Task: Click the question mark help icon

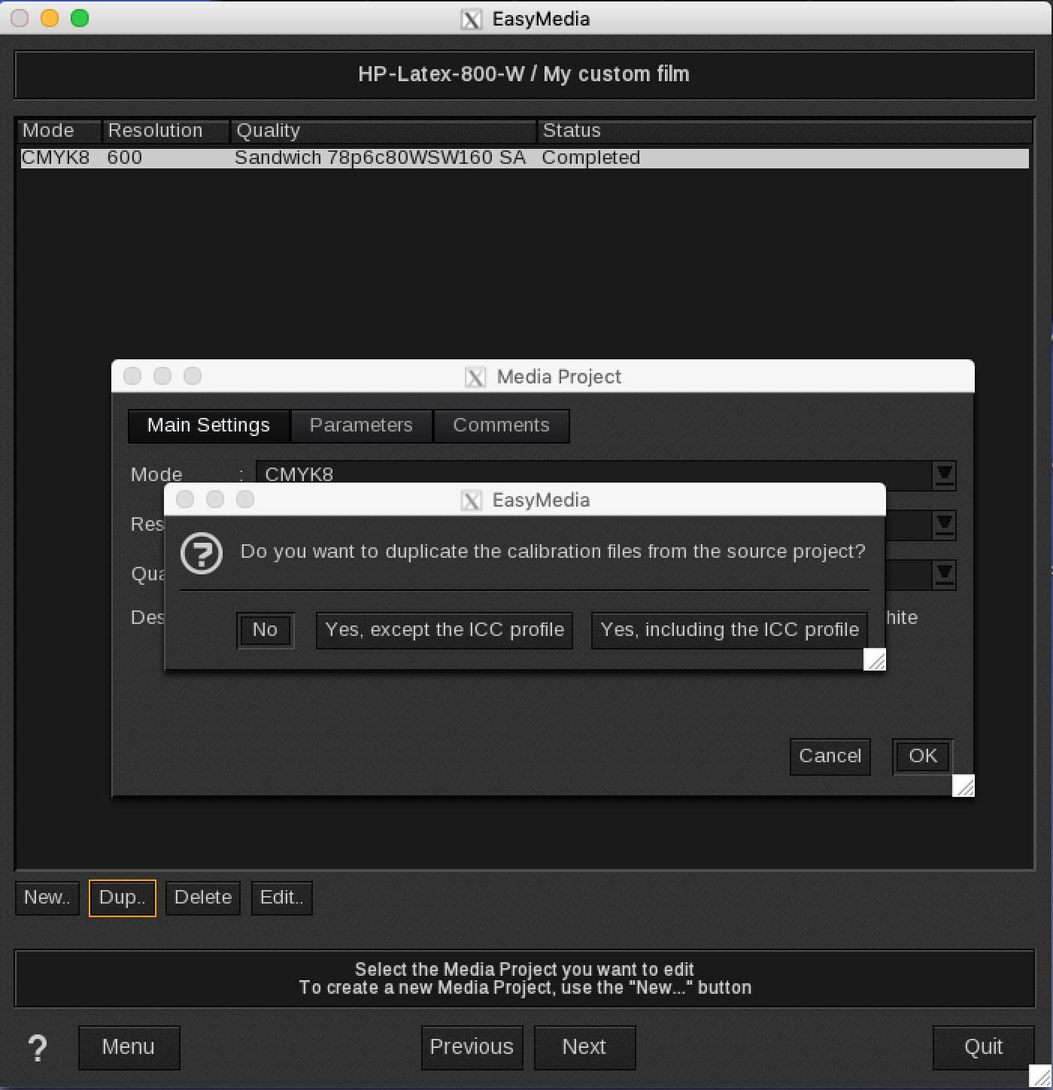Action: coord(37,1048)
